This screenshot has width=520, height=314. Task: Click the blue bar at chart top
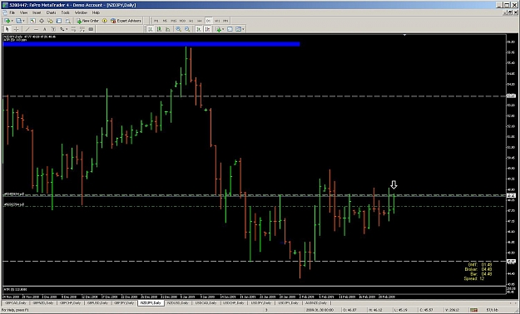point(151,44)
